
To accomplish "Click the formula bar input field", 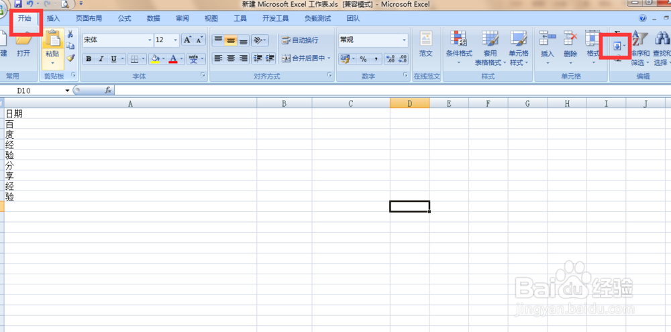I will 393,91.
